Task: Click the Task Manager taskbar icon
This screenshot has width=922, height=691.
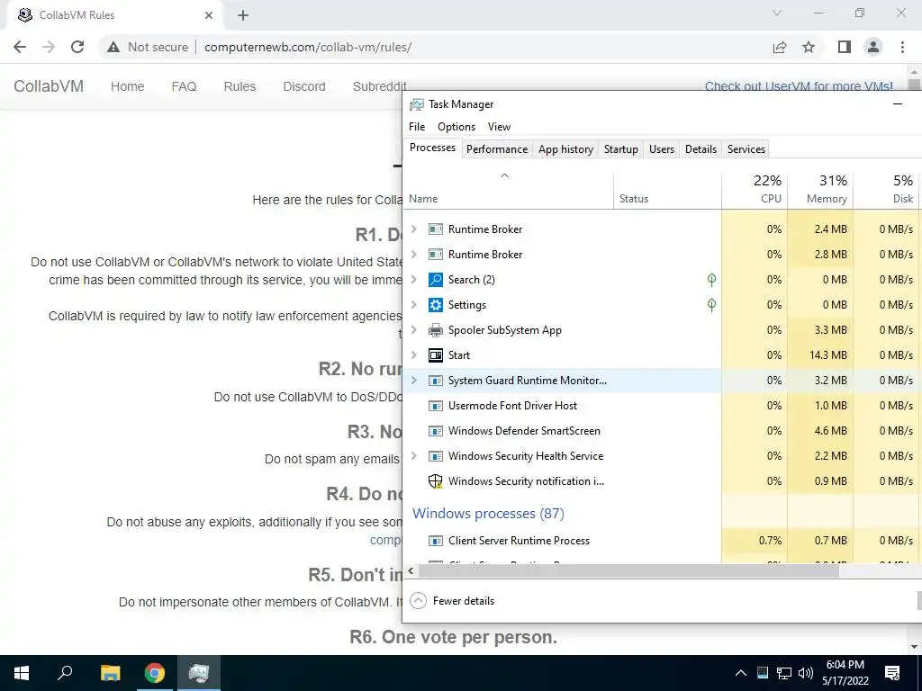Action: (x=199, y=673)
